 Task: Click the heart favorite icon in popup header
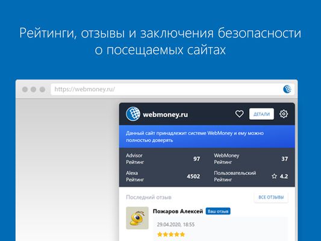coord(239,114)
